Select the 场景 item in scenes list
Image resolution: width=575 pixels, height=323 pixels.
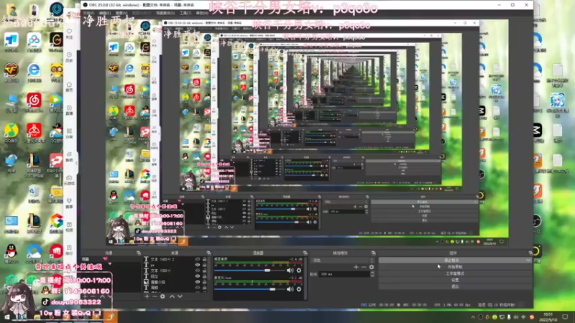pos(86,259)
